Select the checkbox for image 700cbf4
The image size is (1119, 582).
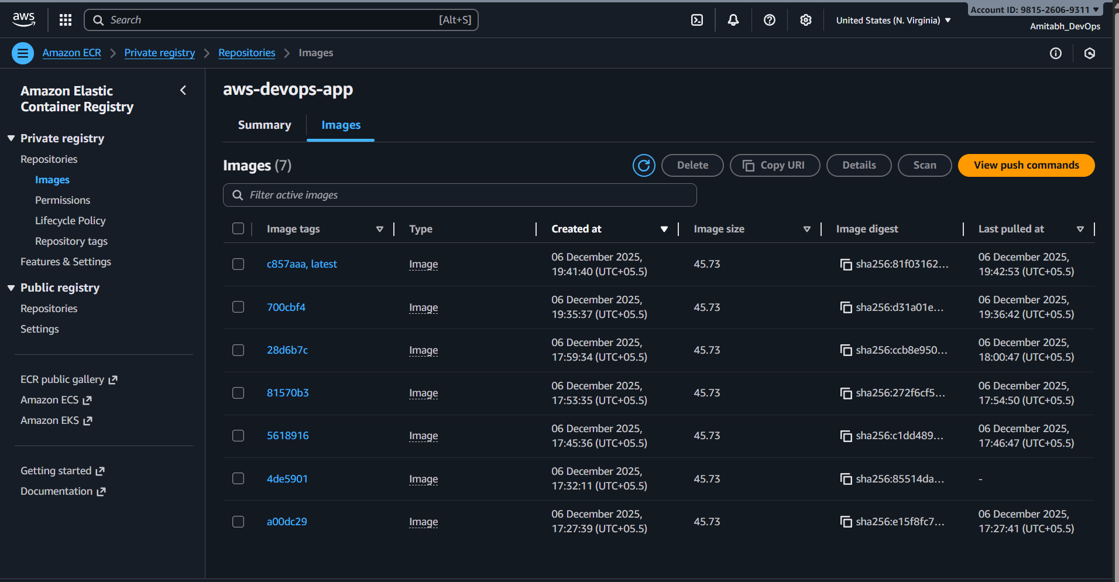238,307
